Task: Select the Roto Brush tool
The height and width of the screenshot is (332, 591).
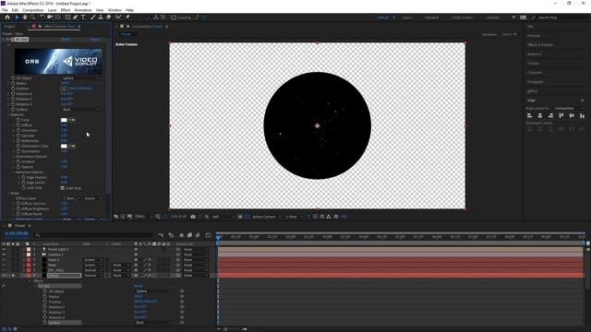Action: [x=119, y=18]
